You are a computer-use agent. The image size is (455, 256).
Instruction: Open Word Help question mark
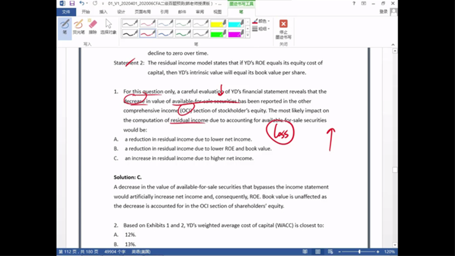click(x=354, y=4)
